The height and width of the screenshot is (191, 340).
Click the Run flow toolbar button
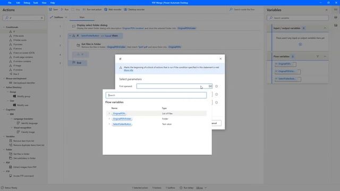[65, 10]
